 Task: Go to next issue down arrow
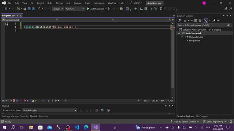click(48, 100)
